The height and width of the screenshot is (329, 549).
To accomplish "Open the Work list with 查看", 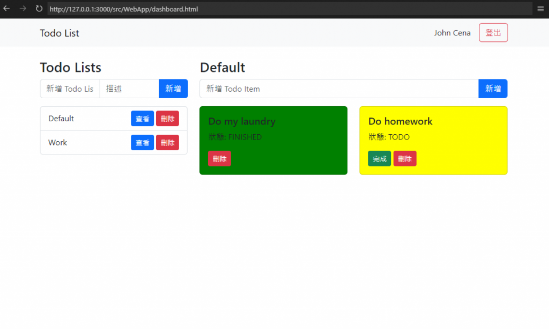I will tap(142, 143).
